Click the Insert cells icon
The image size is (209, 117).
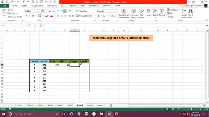point(149,11)
